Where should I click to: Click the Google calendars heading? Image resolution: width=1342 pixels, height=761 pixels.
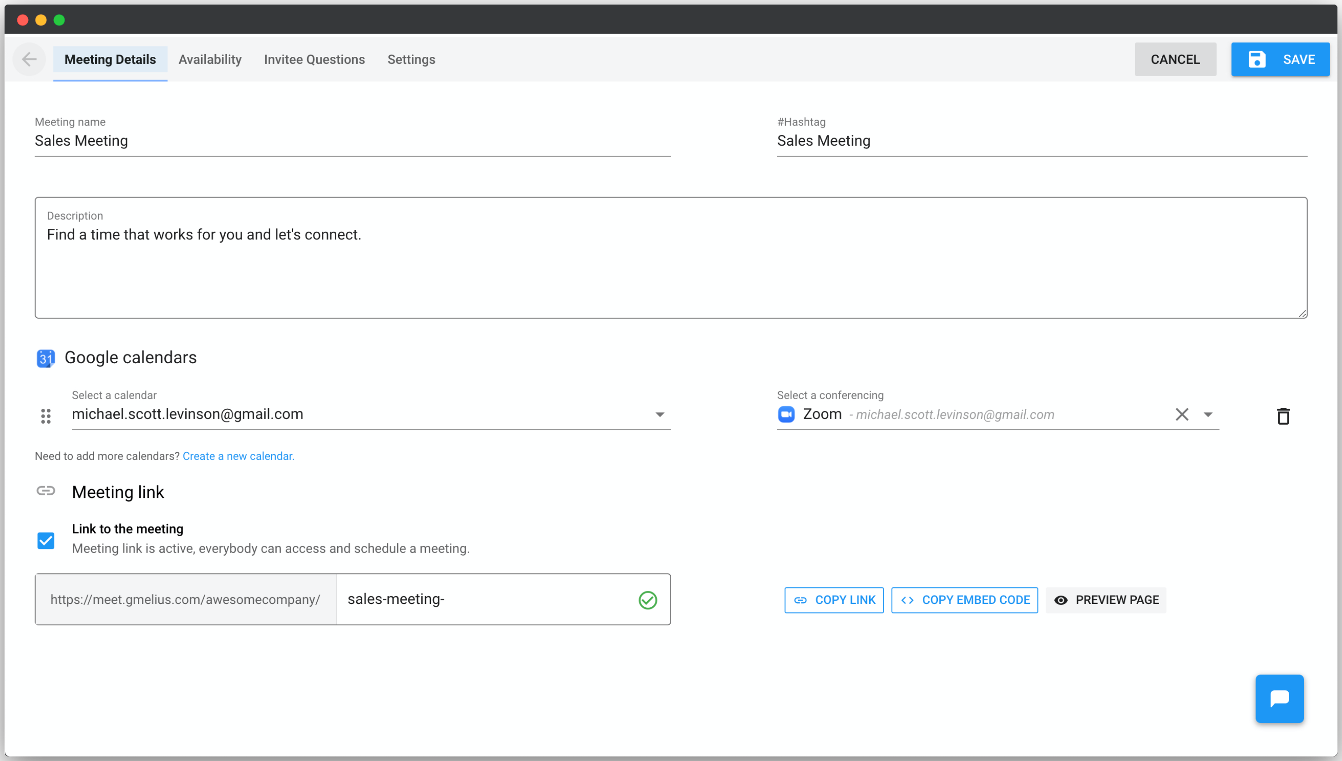pos(131,357)
